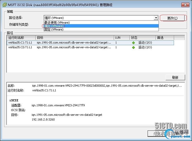Sort by 状态 column header

tap(143, 38)
